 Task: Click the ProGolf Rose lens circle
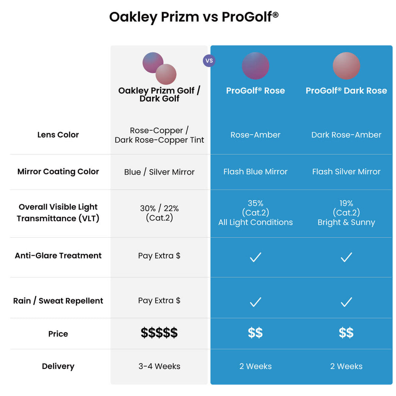click(255, 66)
